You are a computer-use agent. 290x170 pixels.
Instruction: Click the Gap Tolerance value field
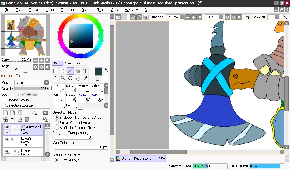(81, 147)
